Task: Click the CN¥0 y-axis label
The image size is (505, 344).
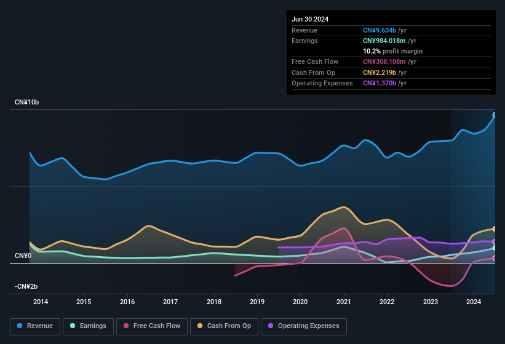Action: (x=23, y=256)
